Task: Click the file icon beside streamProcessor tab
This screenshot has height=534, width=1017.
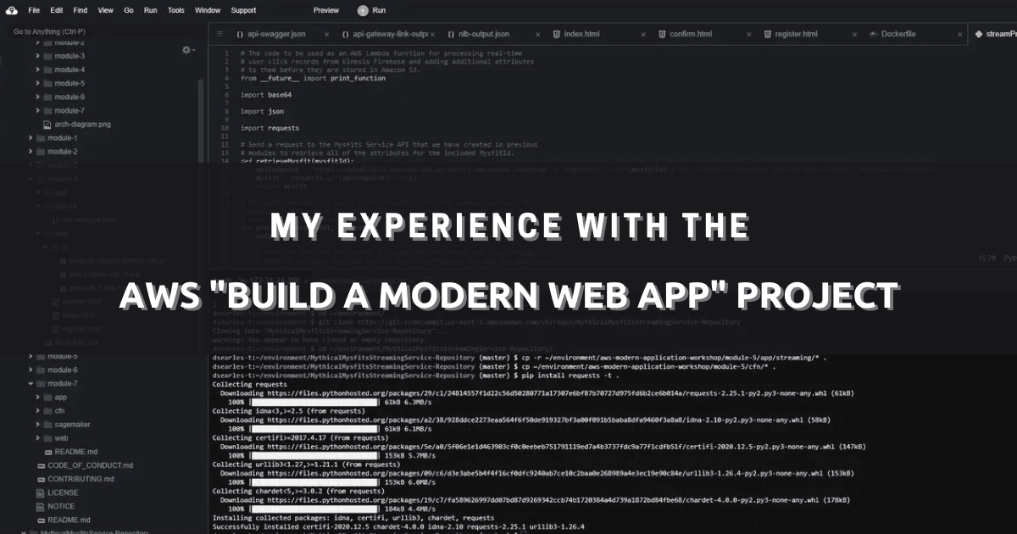Action: click(979, 34)
